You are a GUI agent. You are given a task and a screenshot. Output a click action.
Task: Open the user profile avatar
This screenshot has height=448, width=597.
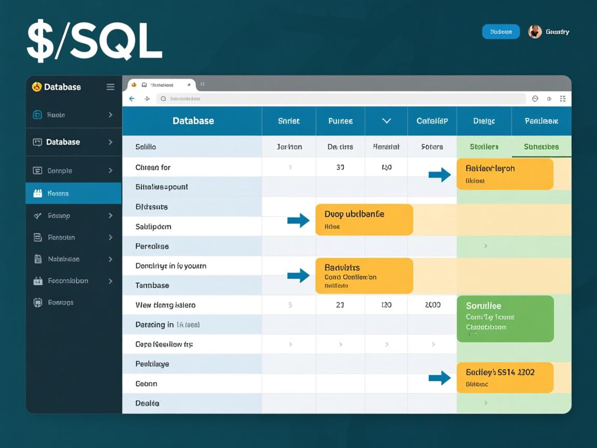[x=535, y=32]
